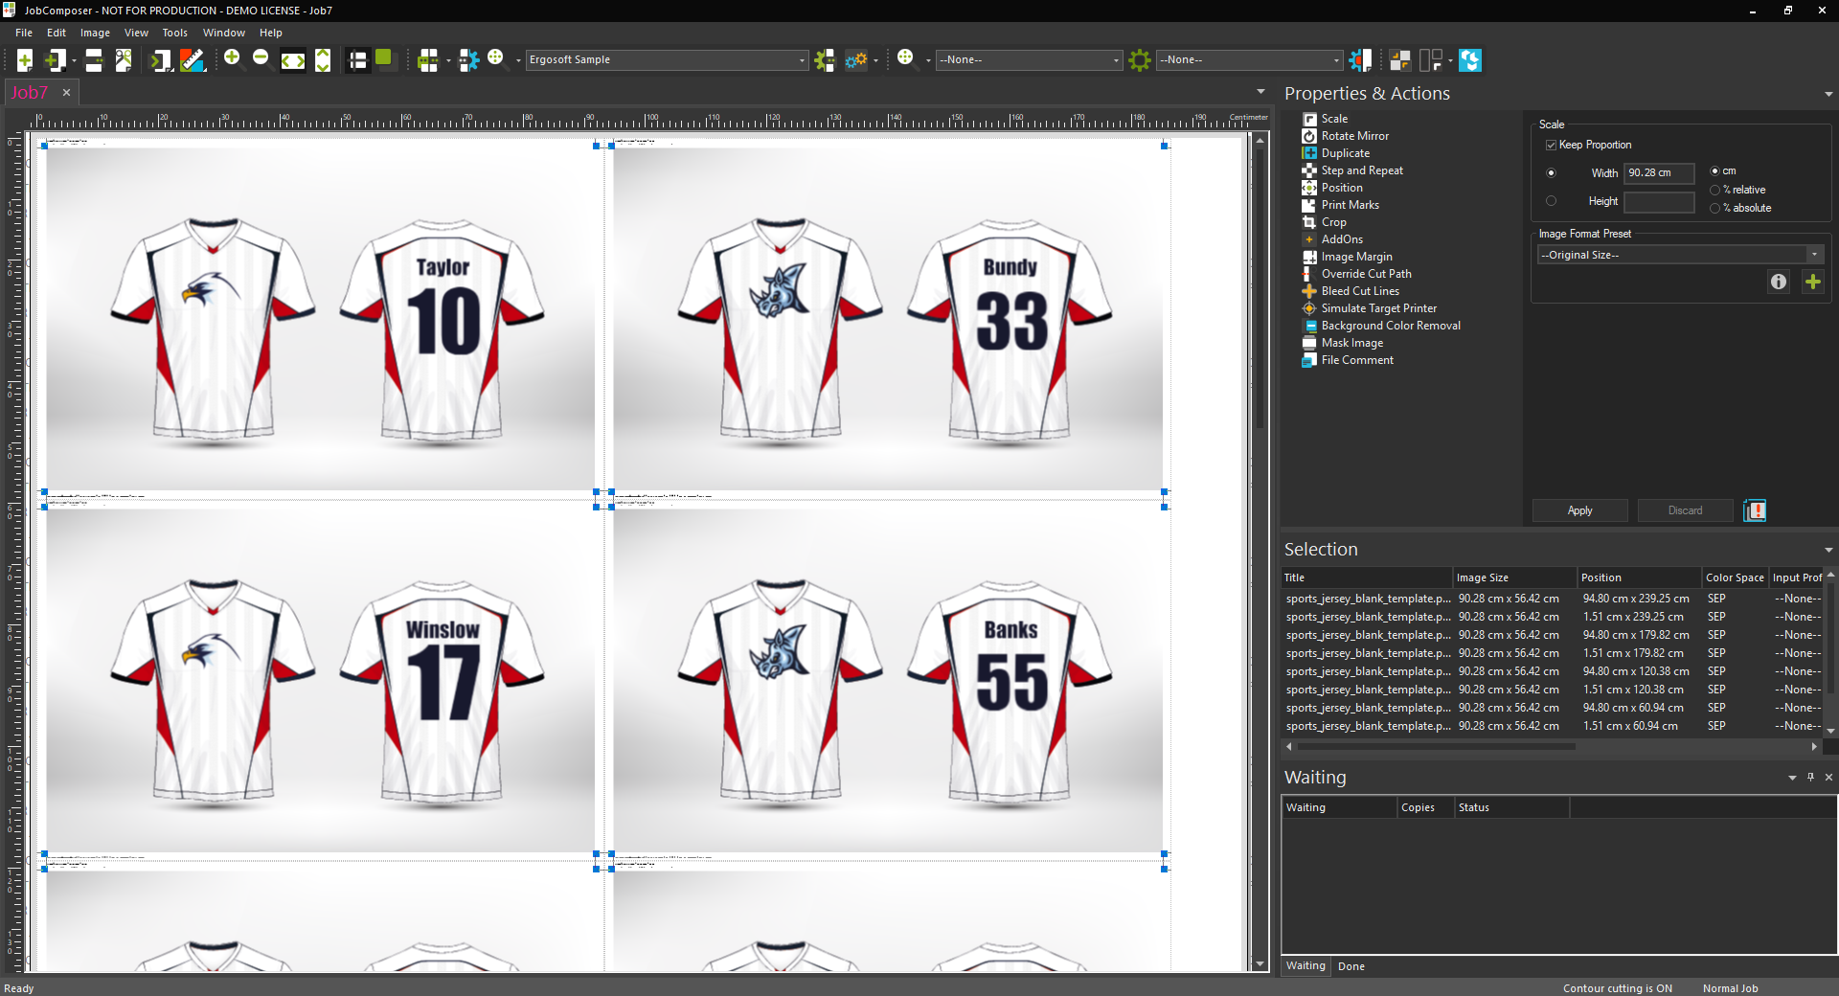Viewport: 1839px width, 996px height.
Task: Select the Width radio button
Action: pos(1551,173)
